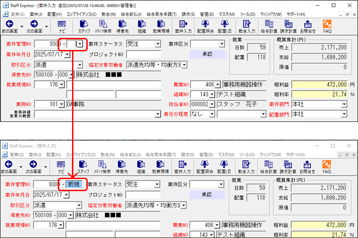Open スタッフ検索 in top window toolbar

(103, 26)
